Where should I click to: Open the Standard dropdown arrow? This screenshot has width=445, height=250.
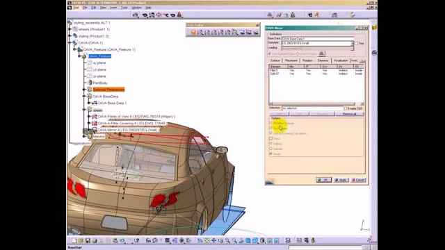tap(353, 43)
